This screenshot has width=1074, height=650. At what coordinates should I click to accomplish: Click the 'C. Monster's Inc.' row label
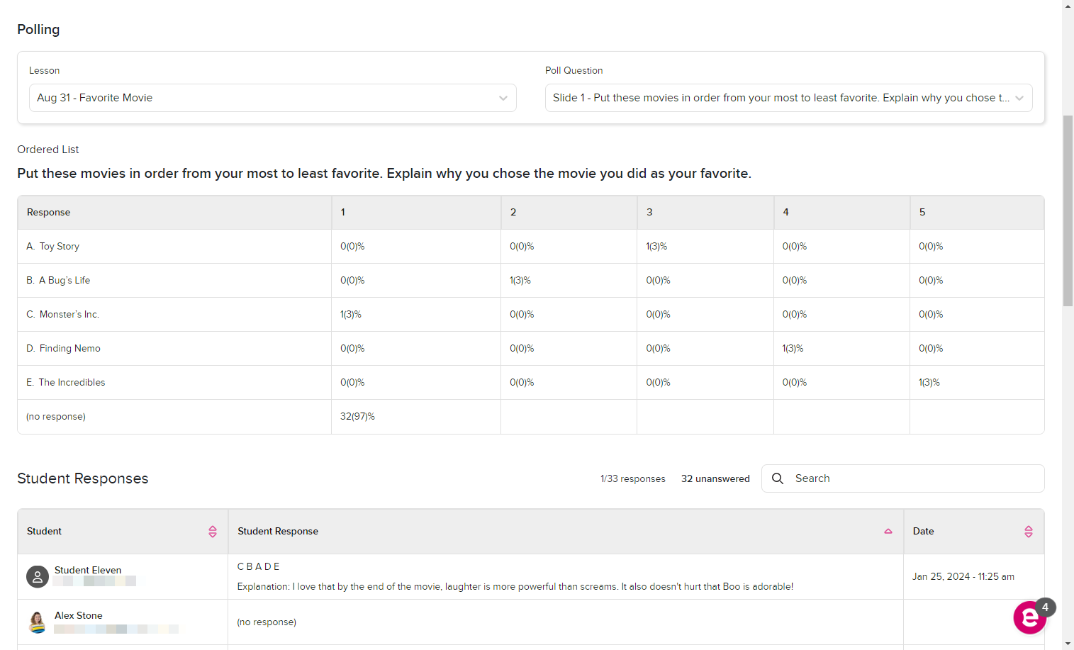click(x=62, y=315)
